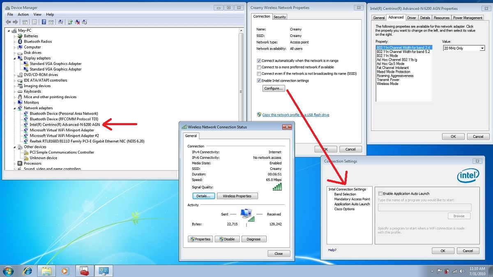
Task: Toggle Enable Intel connection settings checkbox
Action: pos(259,81)
